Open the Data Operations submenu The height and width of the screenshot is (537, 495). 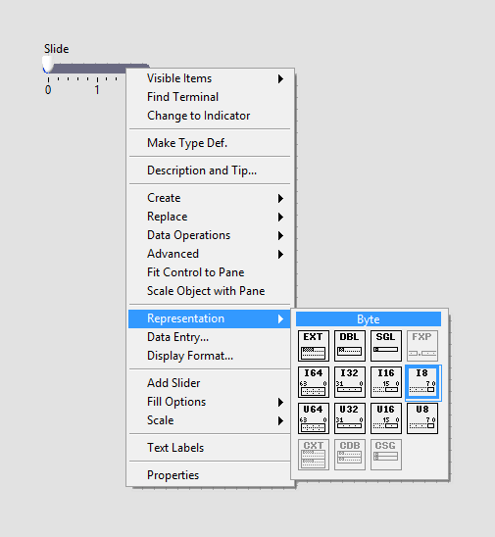(210, 235)
